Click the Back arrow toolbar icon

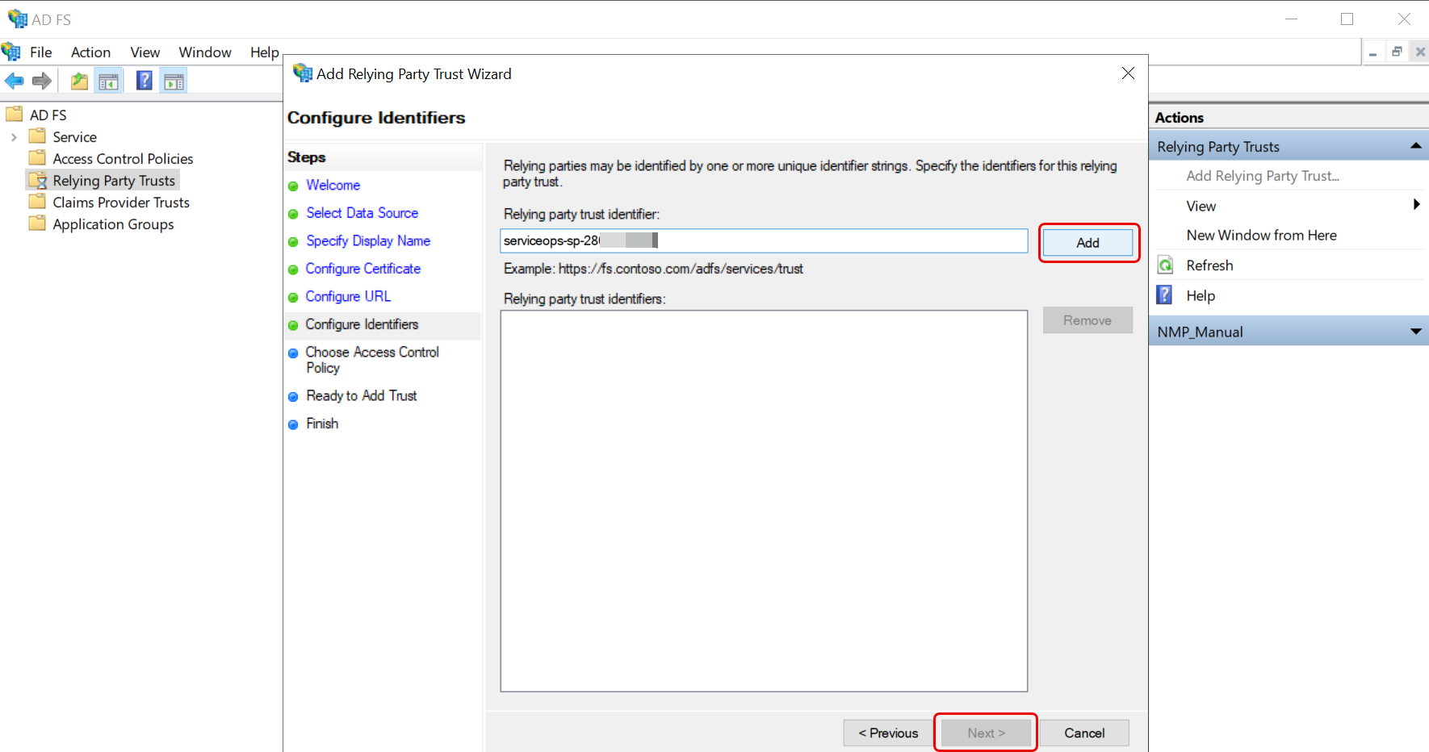pyautogui.click(x=15, y=81)
